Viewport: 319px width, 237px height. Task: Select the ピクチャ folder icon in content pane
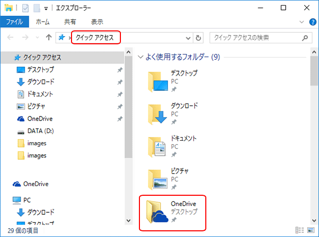click(157, 179)
